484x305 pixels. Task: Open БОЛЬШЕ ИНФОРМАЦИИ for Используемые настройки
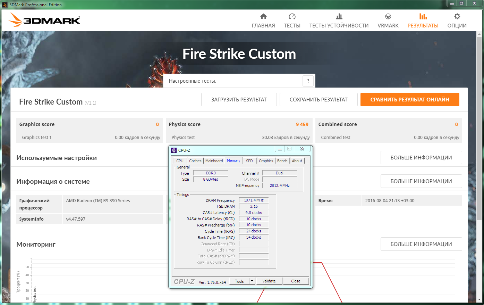pos(421,158)
